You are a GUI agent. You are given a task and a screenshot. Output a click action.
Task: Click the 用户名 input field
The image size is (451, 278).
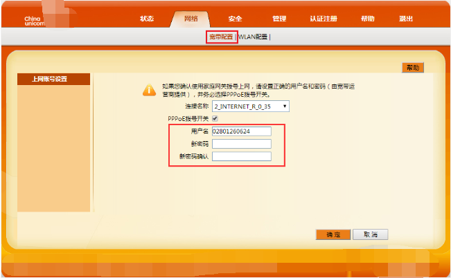coord(241,131)
